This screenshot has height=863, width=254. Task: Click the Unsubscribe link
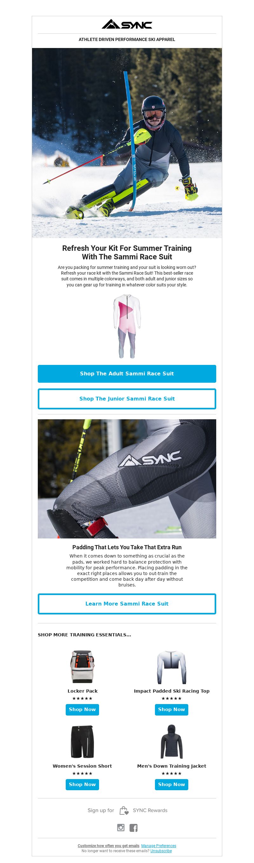coord(161,851)
